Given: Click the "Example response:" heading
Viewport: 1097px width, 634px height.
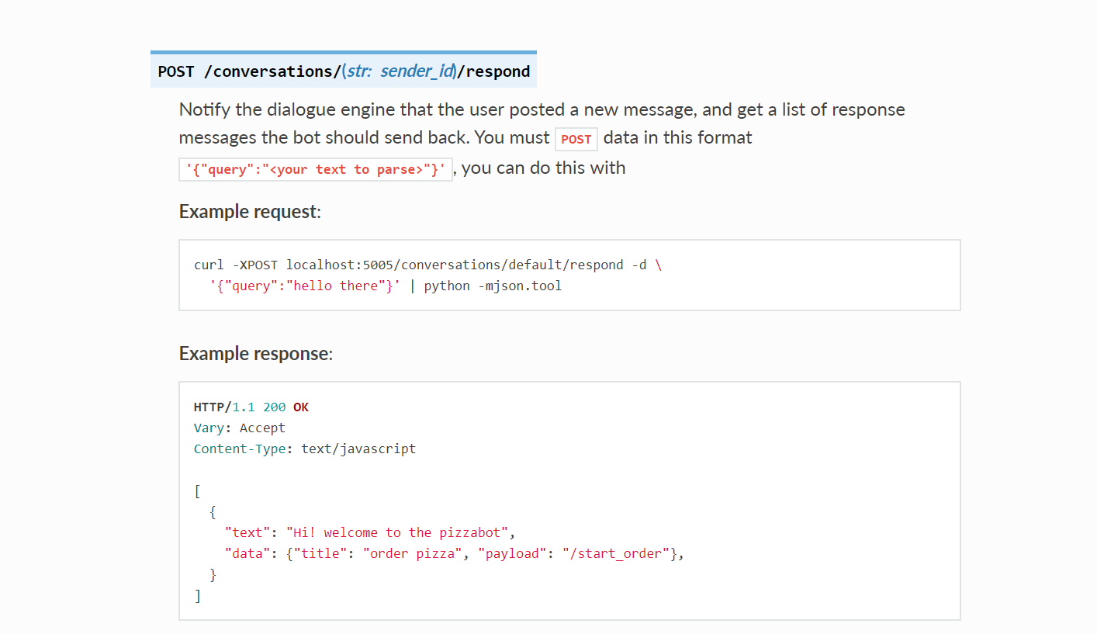Looking at the screenshot, I should point(256,354).
